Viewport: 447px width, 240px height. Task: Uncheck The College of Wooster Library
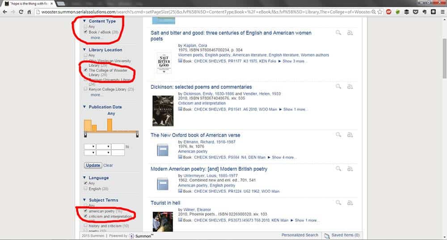tap(85, 70)
